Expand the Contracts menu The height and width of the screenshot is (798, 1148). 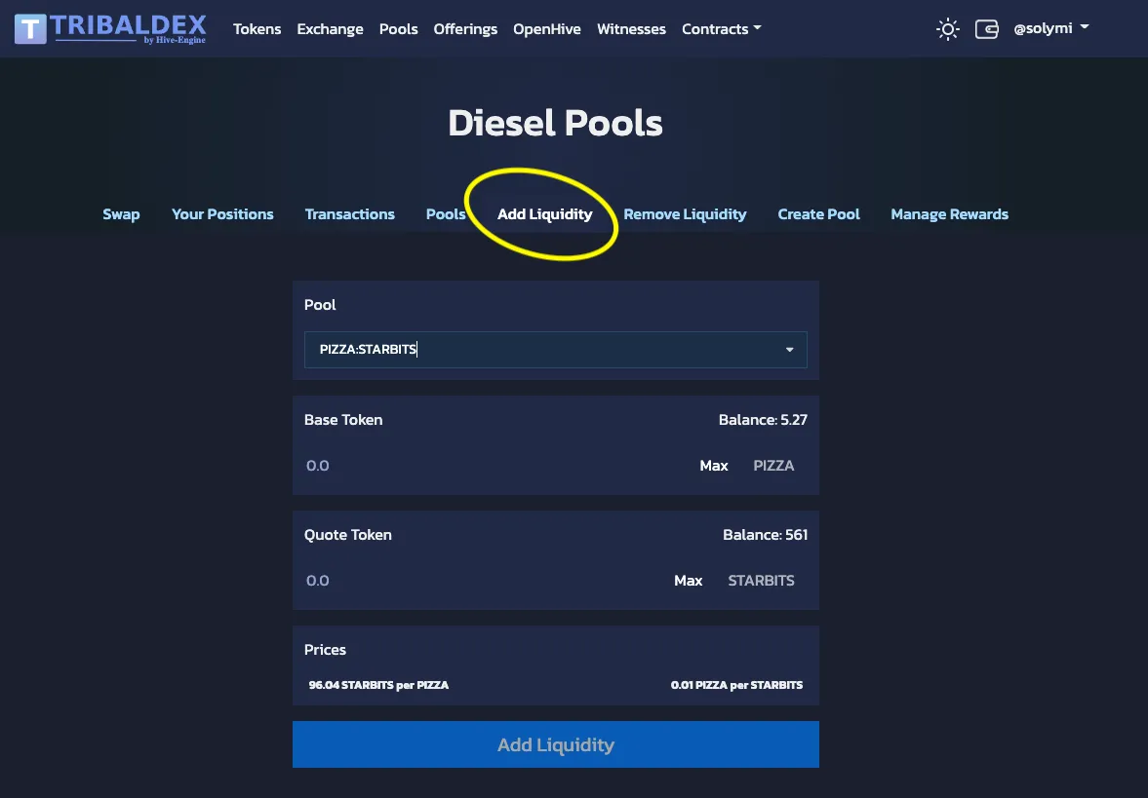(721, 29)
